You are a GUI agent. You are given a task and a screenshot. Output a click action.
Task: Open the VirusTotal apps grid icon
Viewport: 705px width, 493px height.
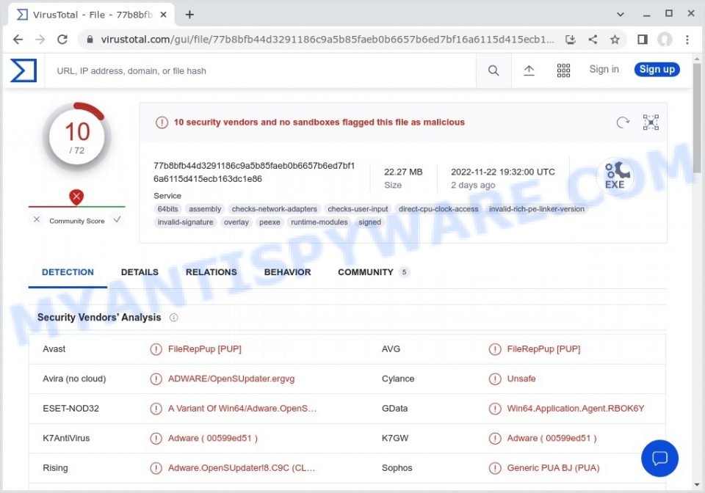click(563, 70)
